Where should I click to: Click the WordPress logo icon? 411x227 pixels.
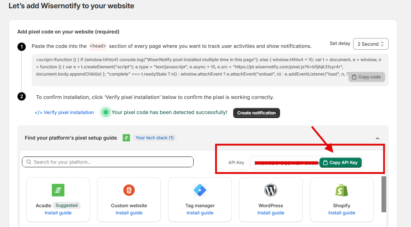point(271,190)
